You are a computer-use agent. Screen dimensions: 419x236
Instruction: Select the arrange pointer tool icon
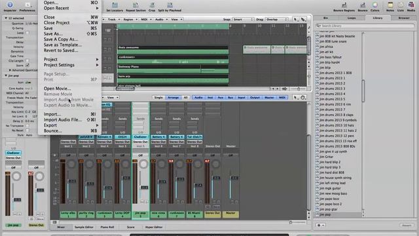[295, 19]
